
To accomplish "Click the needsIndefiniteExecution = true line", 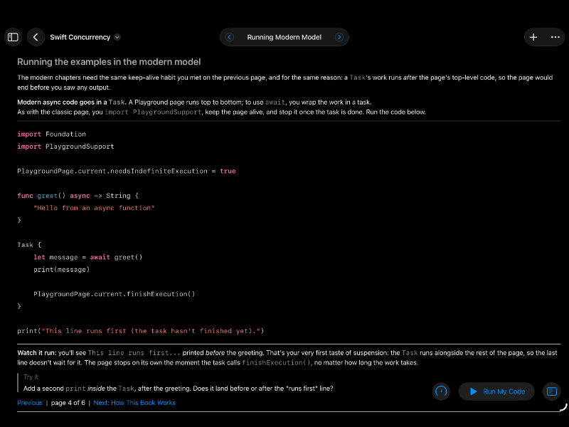I will point(127,171).
